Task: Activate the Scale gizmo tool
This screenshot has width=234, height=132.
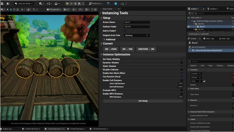Action: [18, 9]
